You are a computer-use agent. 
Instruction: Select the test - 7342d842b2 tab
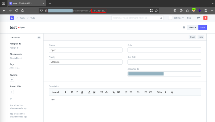click(x=27, y=3)
